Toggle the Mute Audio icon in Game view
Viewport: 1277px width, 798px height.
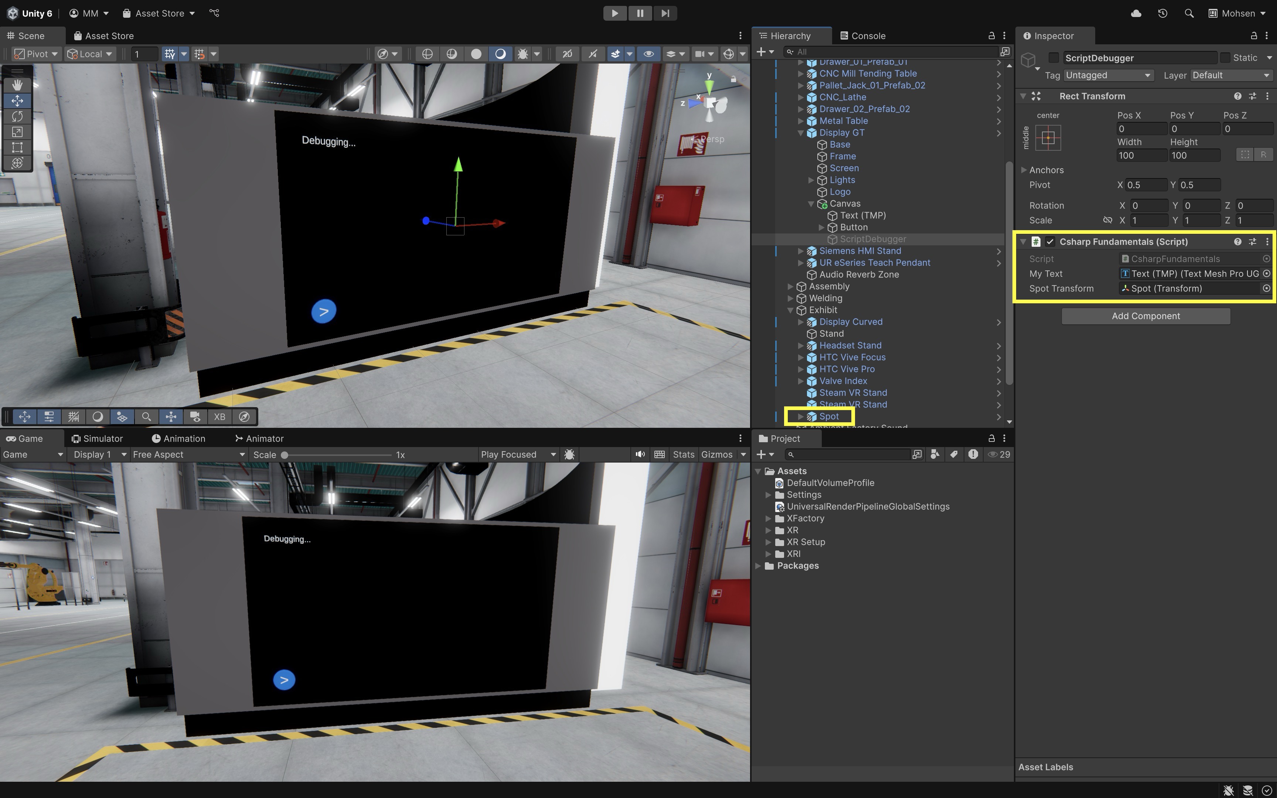tap(640, 454)
